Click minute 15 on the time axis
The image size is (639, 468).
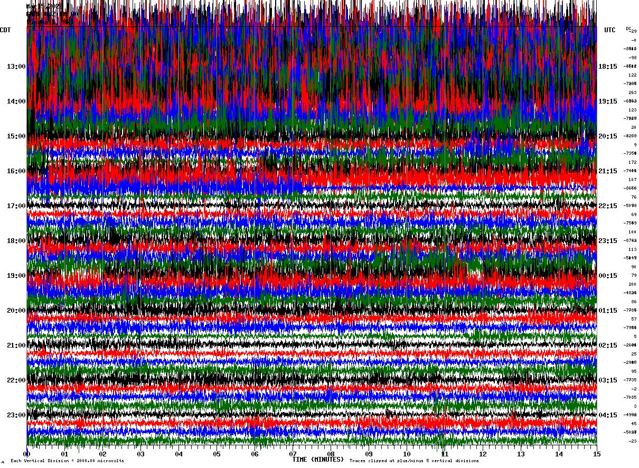point(597,454)
